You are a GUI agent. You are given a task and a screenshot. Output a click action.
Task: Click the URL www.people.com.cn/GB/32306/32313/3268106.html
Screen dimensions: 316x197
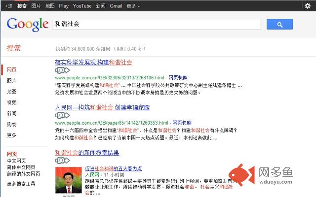click(110, 78)
